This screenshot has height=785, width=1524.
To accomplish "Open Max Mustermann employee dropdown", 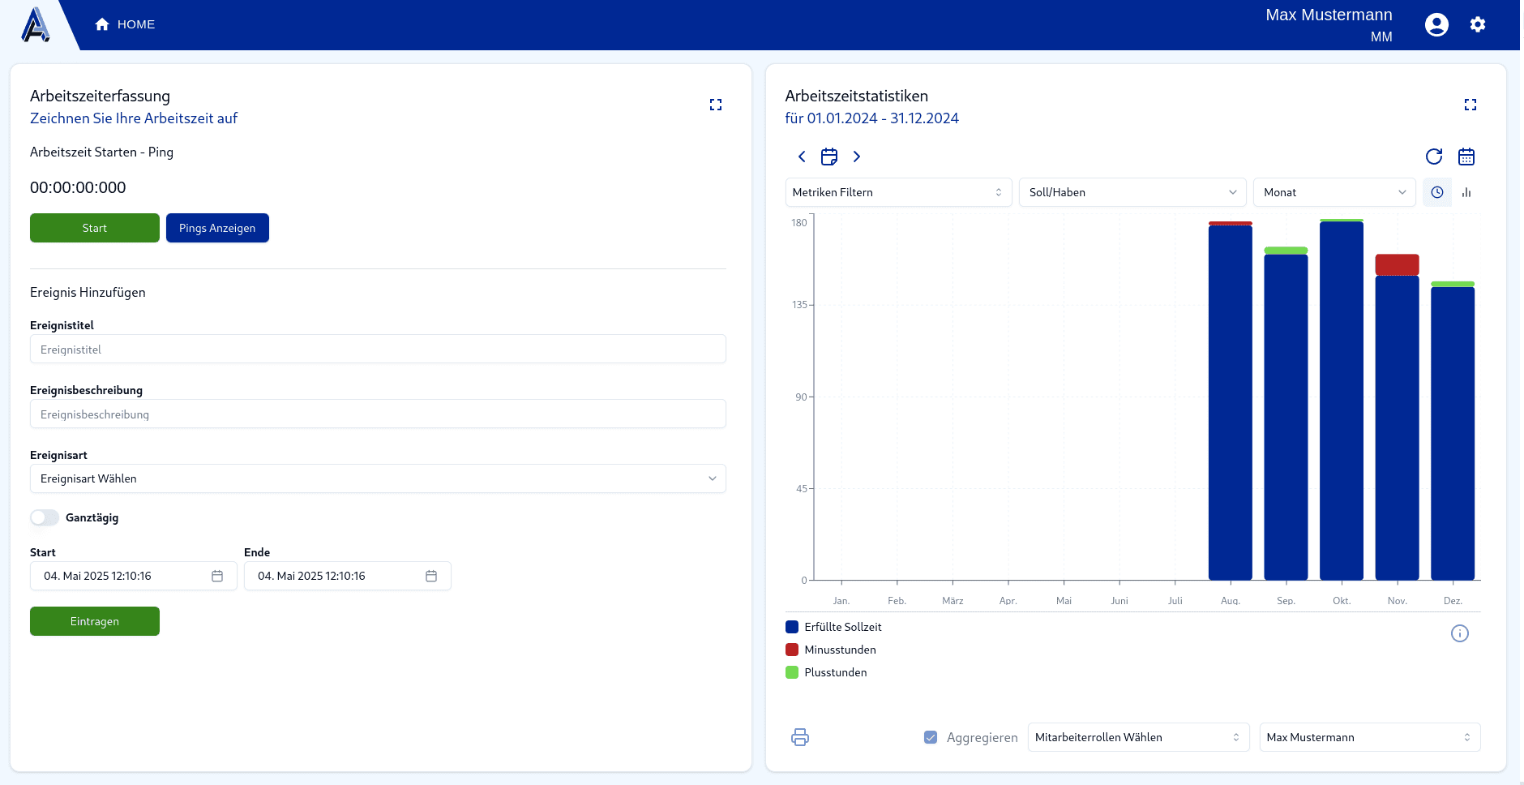I will 1370,737.
